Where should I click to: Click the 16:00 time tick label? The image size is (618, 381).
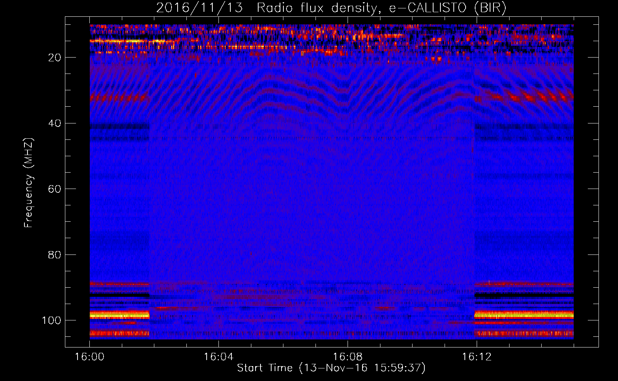pos(90,357)
